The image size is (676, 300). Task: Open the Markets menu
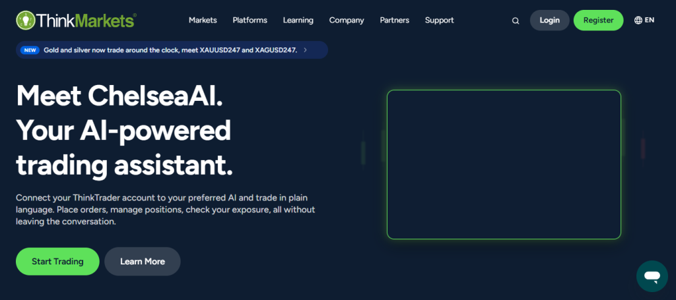tap(203, 20)
